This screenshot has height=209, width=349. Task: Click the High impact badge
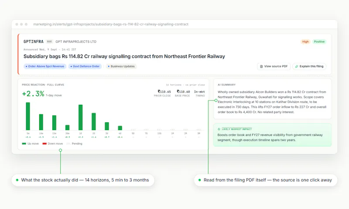305,41
